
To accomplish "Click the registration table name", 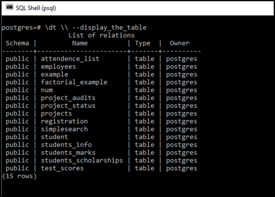I will (x=64, y=121).
